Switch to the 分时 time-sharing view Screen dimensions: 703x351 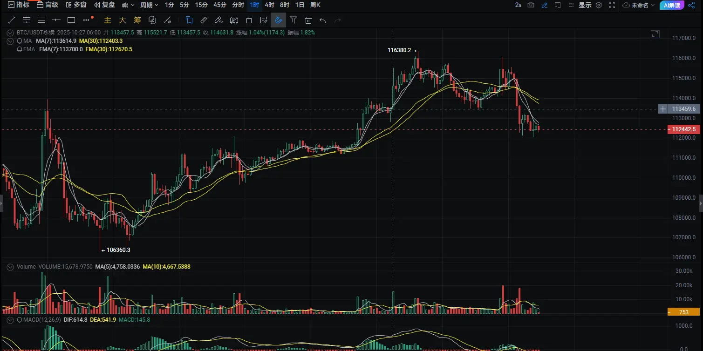click(238, 5)
